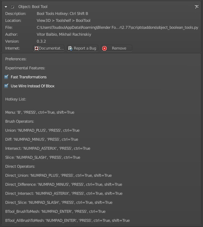Uncheck Fast Transformations option
203x227 pixels.
[x=6, y=77]
